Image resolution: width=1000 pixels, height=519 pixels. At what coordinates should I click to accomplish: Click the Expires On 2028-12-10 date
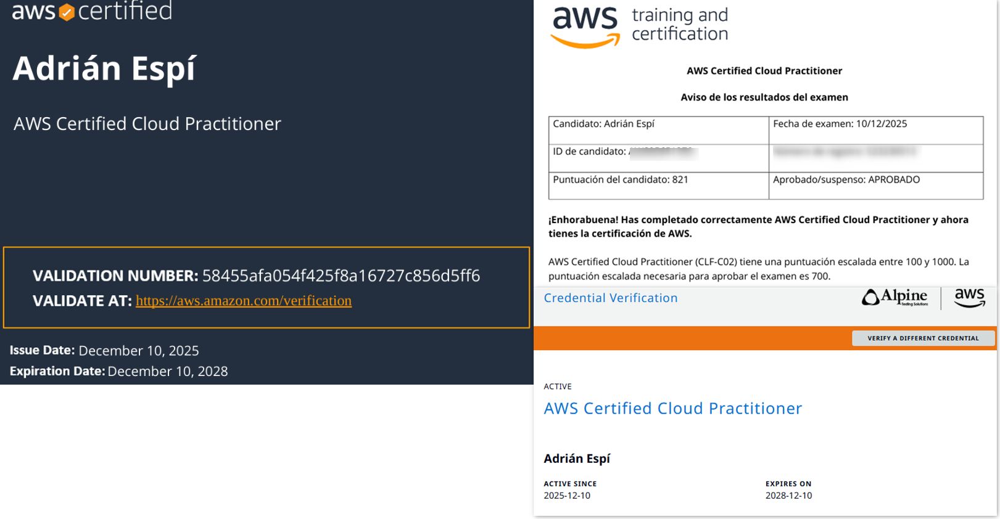(788, 496)
